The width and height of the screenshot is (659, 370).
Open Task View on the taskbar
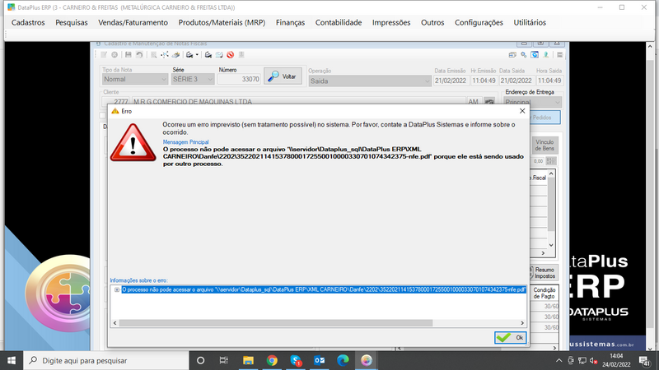click(223, 360)
